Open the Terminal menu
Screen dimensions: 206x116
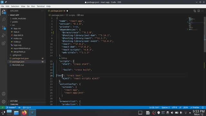click(41, 6)
